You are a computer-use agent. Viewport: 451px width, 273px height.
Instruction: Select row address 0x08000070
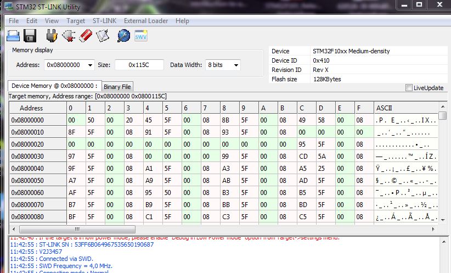[38, 205]
